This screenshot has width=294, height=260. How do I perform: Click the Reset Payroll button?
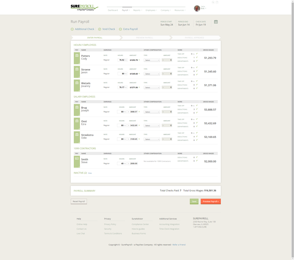coord(79,201)
